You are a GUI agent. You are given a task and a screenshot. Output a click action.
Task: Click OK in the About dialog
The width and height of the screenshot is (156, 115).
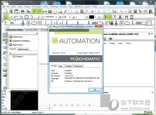(x=95, y=90)
